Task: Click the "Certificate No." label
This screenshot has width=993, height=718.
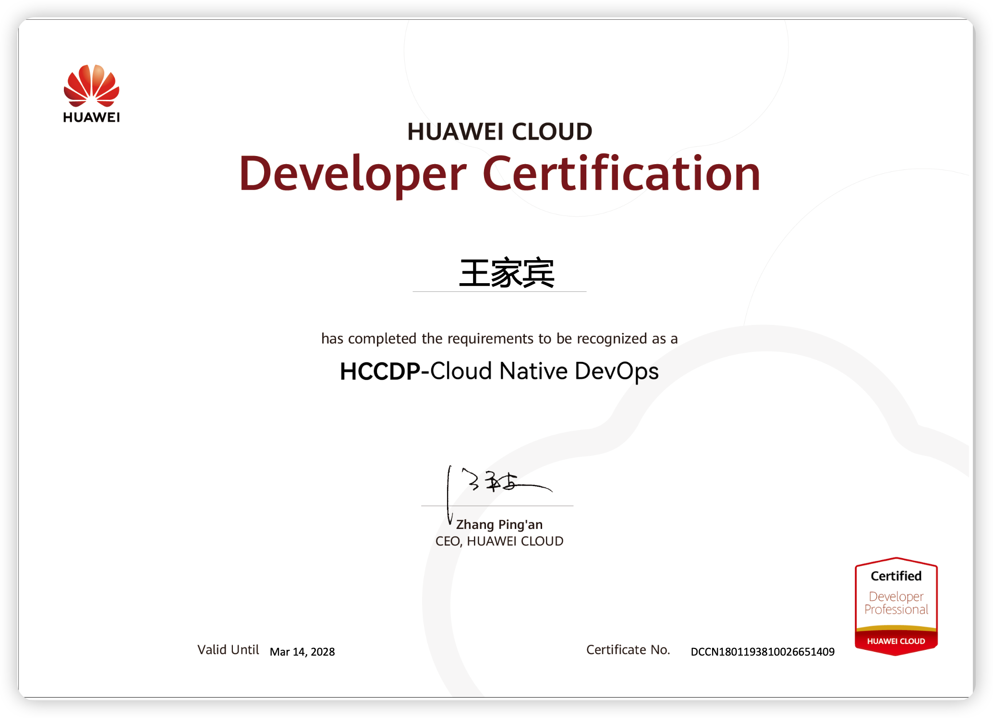Action: click(x=628, y=649)
